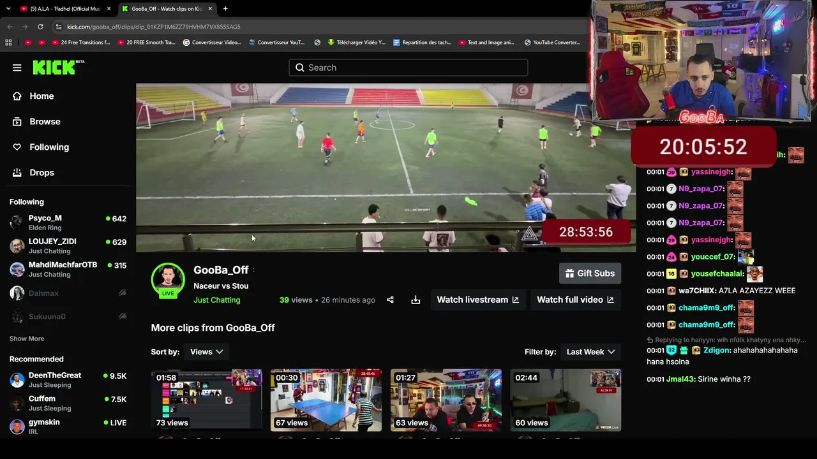Open gymskin recommended channel

click(x=68, y=426)
